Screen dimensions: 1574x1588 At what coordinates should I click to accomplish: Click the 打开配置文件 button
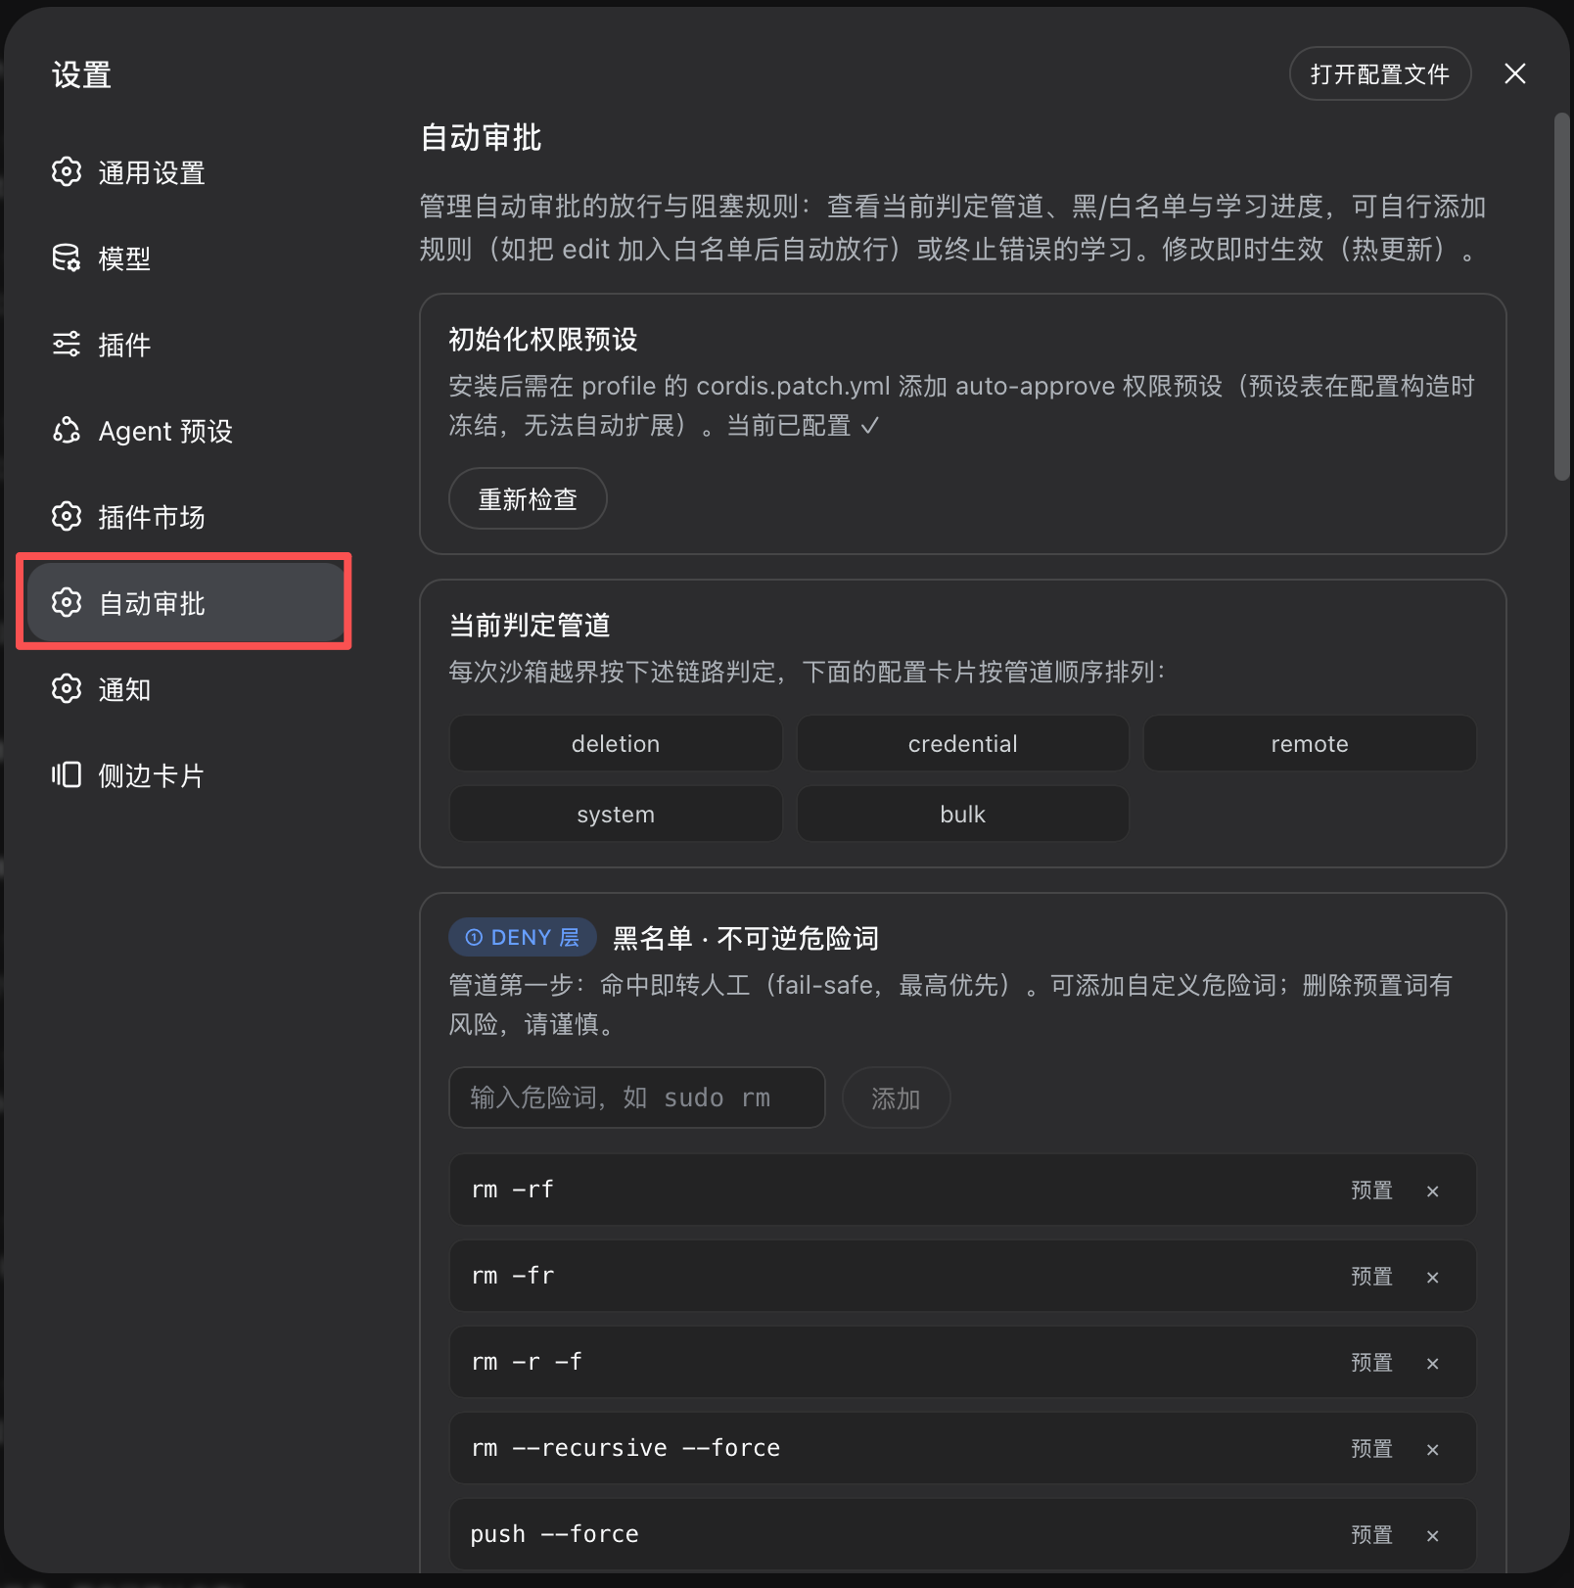[x=1380, y=73]
